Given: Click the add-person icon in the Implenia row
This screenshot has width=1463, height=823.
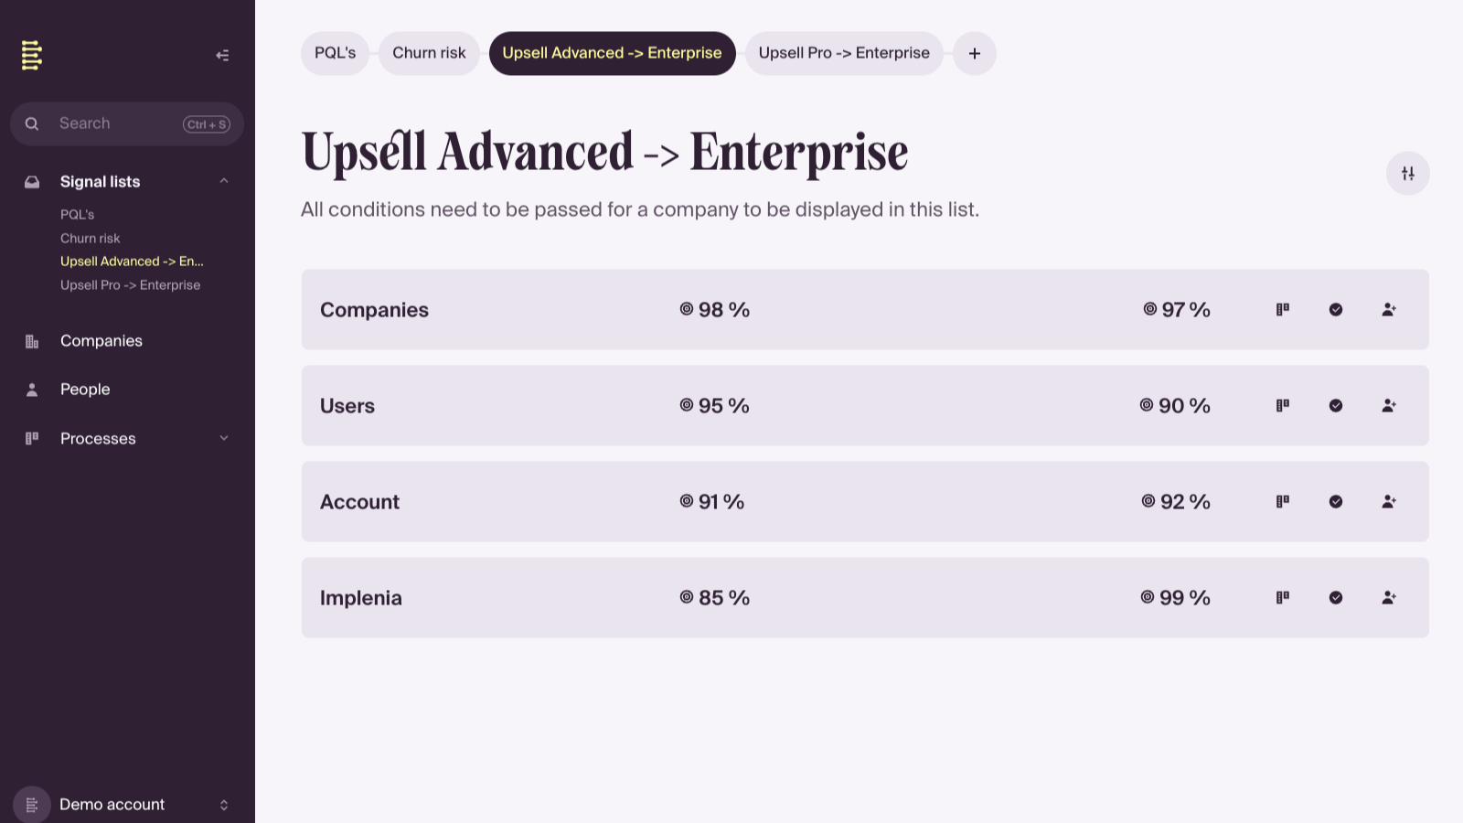Looking at the screenshot, I should 1389,598.
